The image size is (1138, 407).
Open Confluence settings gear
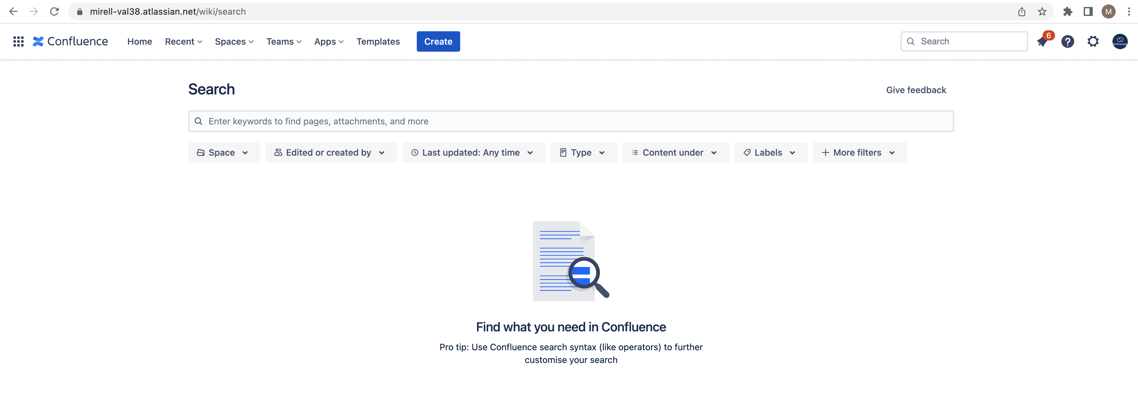pos(1093,41)
